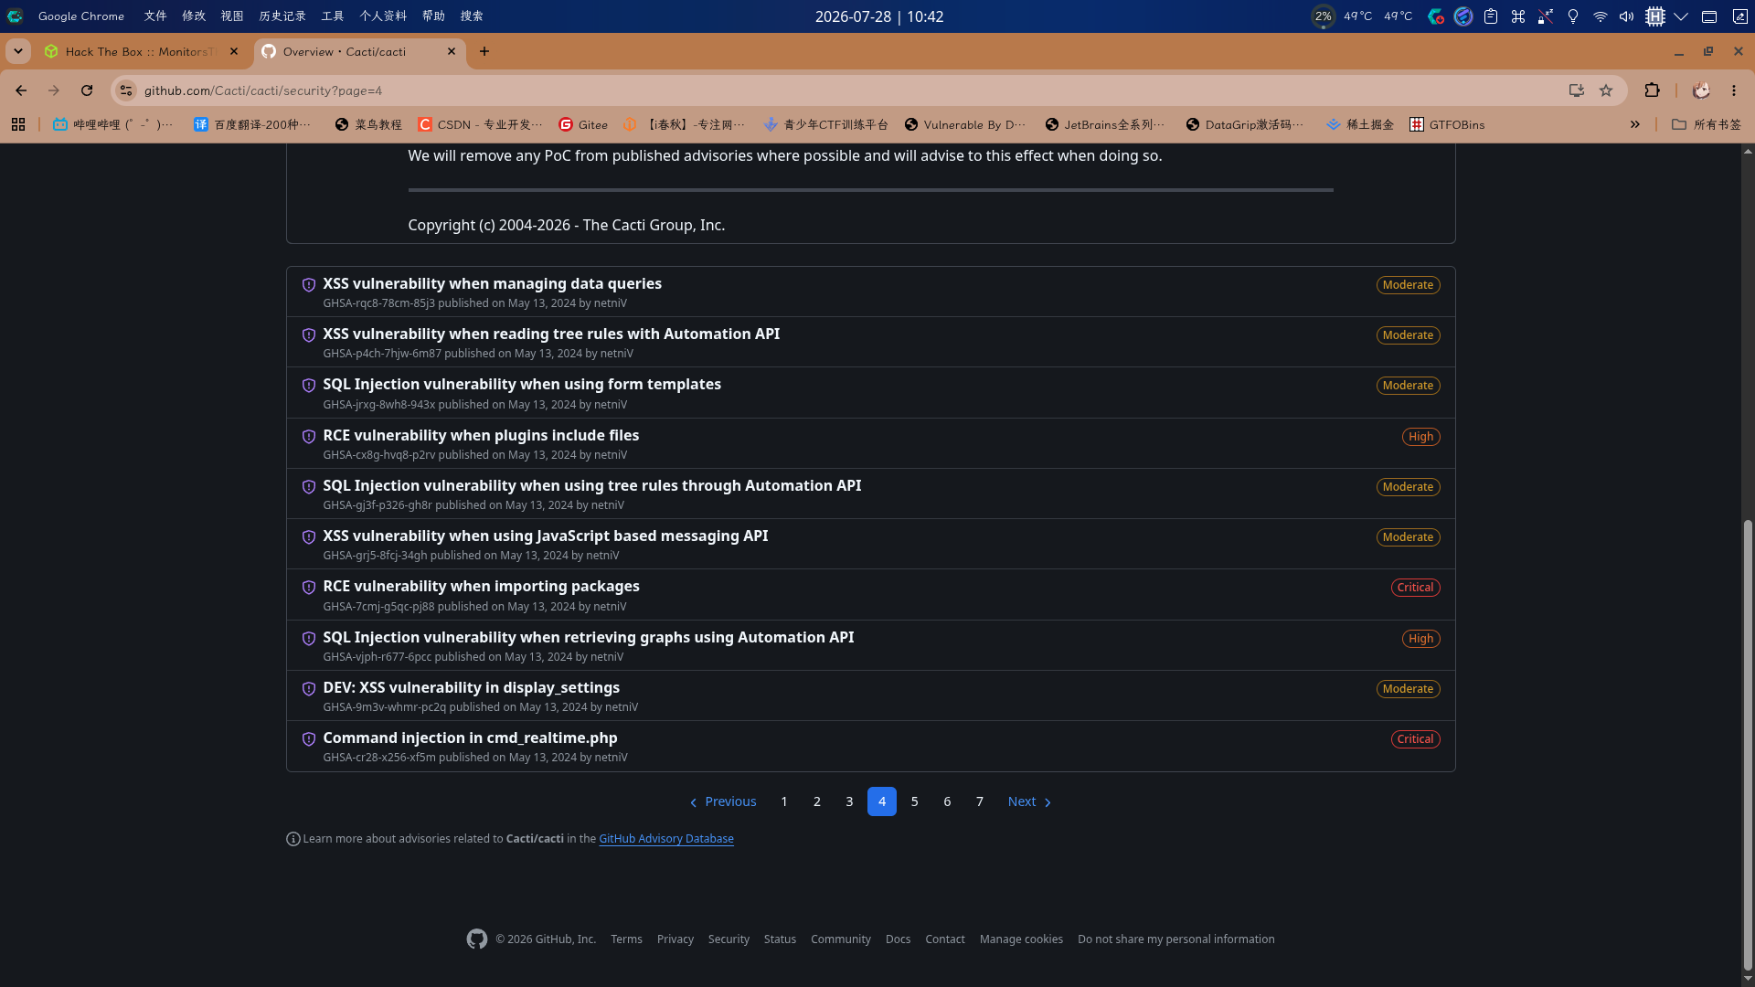Go to Next advisories page

[x=1030, y=801]
